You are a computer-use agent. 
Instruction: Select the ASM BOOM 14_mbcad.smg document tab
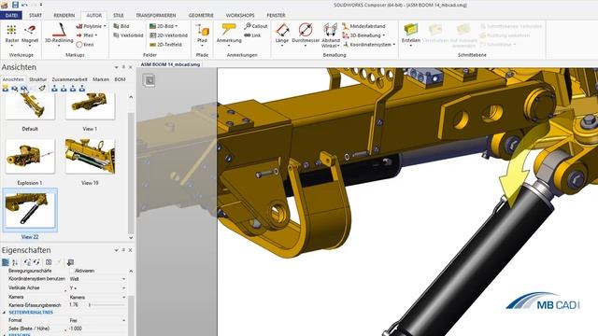coord(170,64)
